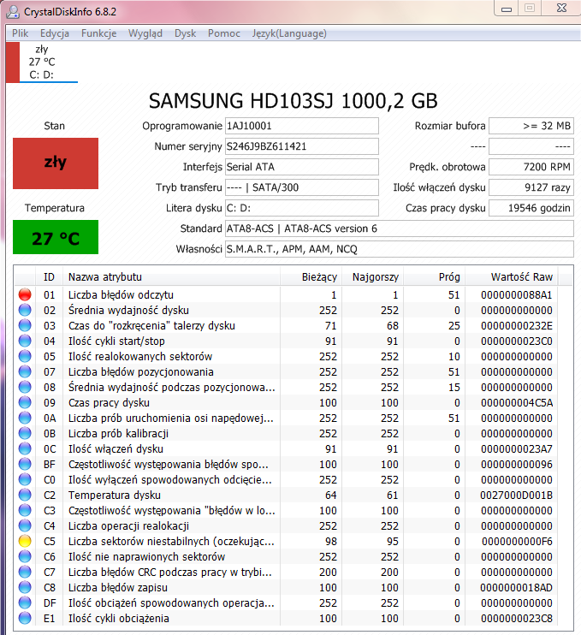Select the 'Liczba błędów odczytu' attribute name
The height and width of the screenshot is (635, 581).
pos(121,294)
